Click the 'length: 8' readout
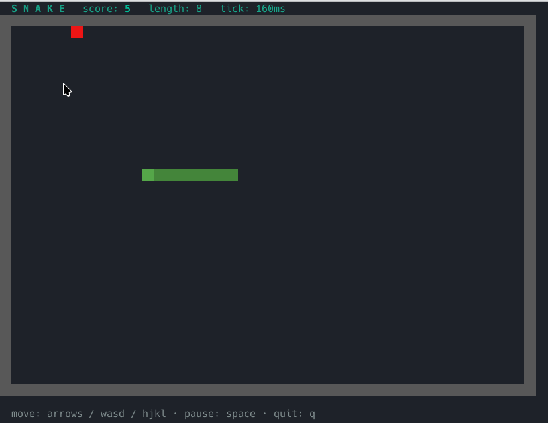The width and height of the screenshot is (548, 423). (x=176, y=9)
